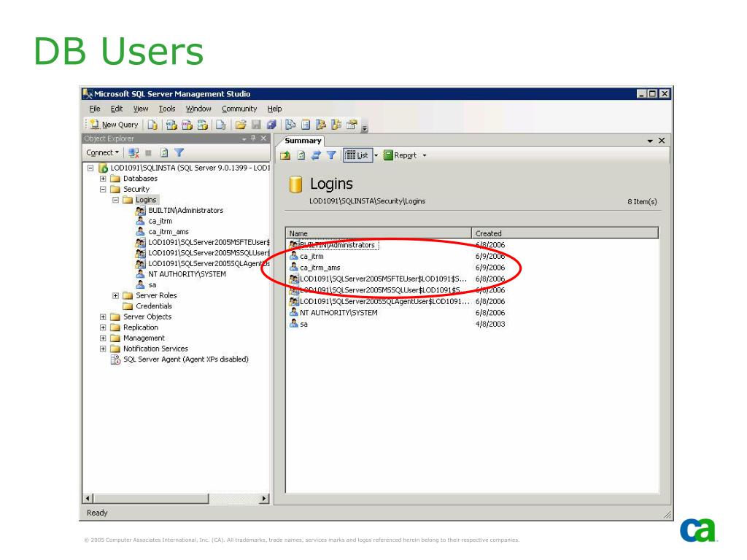Click the Template Explorer toolbar icon

336,125
